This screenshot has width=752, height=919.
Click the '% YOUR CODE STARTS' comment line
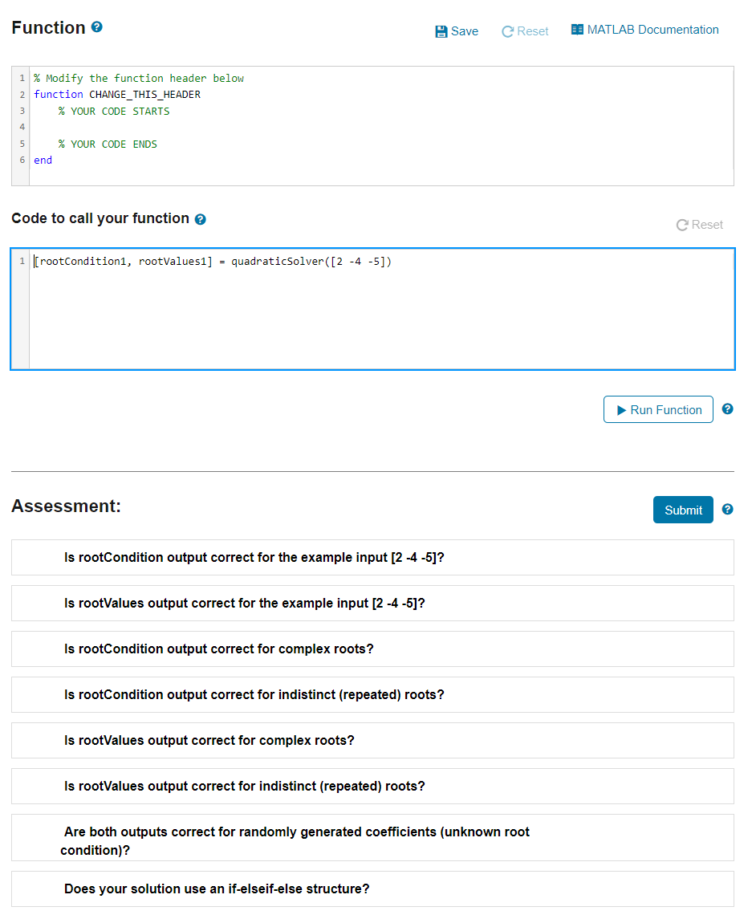tap(114, 111)
